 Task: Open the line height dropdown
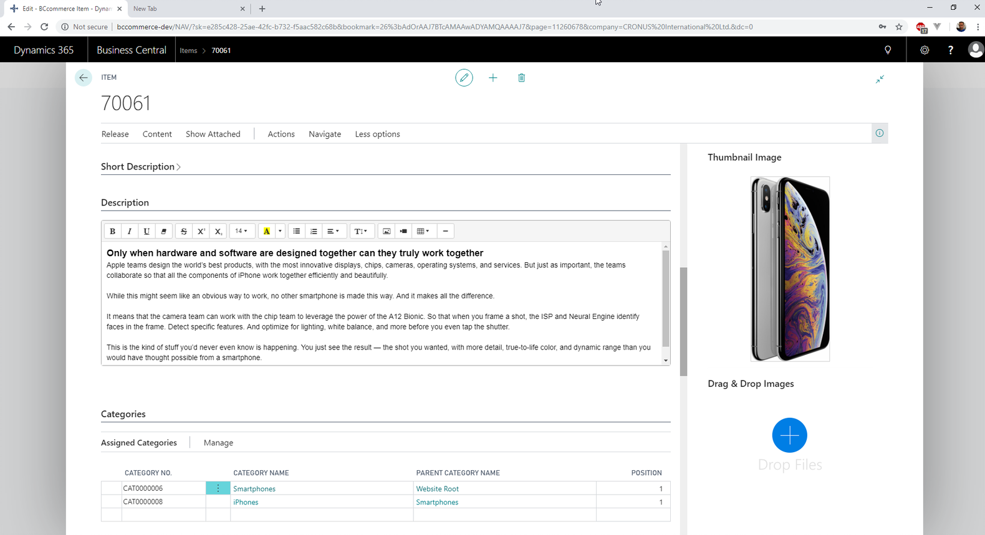click(x=362, y=231)
